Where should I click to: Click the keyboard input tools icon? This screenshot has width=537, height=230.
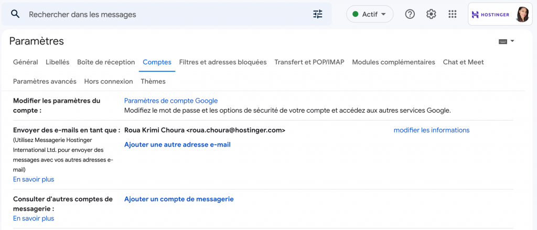tap(503, 41)
